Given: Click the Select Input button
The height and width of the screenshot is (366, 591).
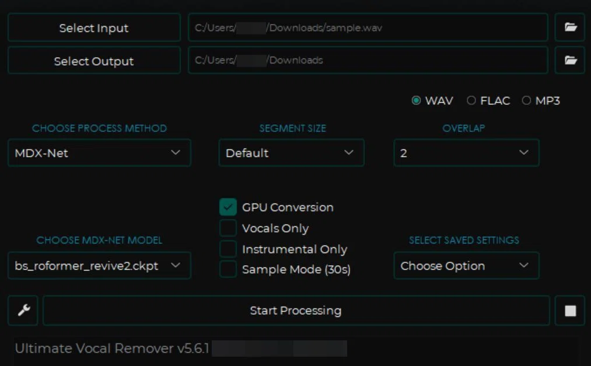Looking at the screenshot, I should pyautogui.click(x=94, y=27).
